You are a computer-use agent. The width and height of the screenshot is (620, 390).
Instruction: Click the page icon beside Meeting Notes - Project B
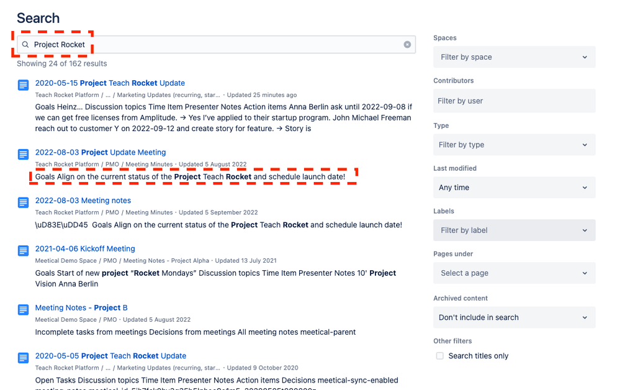(x=22, y=310)
